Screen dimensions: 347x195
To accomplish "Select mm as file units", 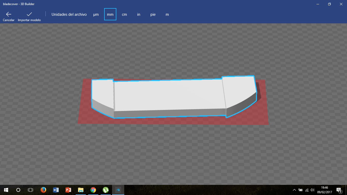I will pyautogui.click(x=110, y=14).
